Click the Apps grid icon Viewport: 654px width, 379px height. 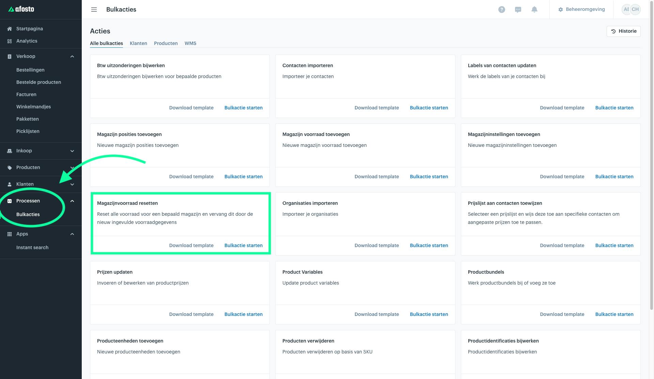[10, 234]
